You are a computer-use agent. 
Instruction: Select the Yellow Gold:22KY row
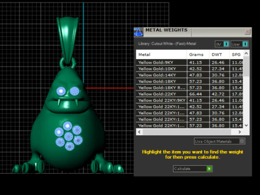coord(190,94)
